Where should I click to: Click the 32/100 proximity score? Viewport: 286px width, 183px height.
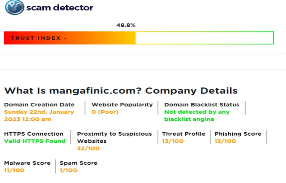coord(88,148)
